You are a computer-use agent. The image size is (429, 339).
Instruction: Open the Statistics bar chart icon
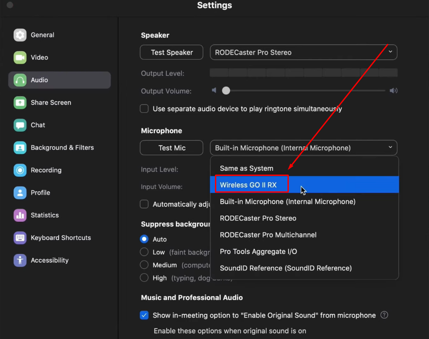click(20, 215)
